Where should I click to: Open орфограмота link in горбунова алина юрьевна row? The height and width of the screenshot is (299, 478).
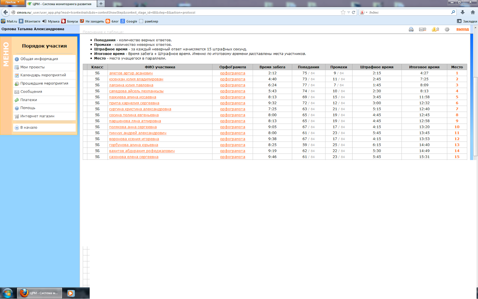[232, 145]
